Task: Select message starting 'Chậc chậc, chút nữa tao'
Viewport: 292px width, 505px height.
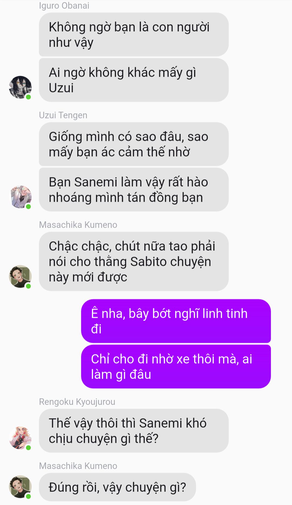Action: pos(134,261)
